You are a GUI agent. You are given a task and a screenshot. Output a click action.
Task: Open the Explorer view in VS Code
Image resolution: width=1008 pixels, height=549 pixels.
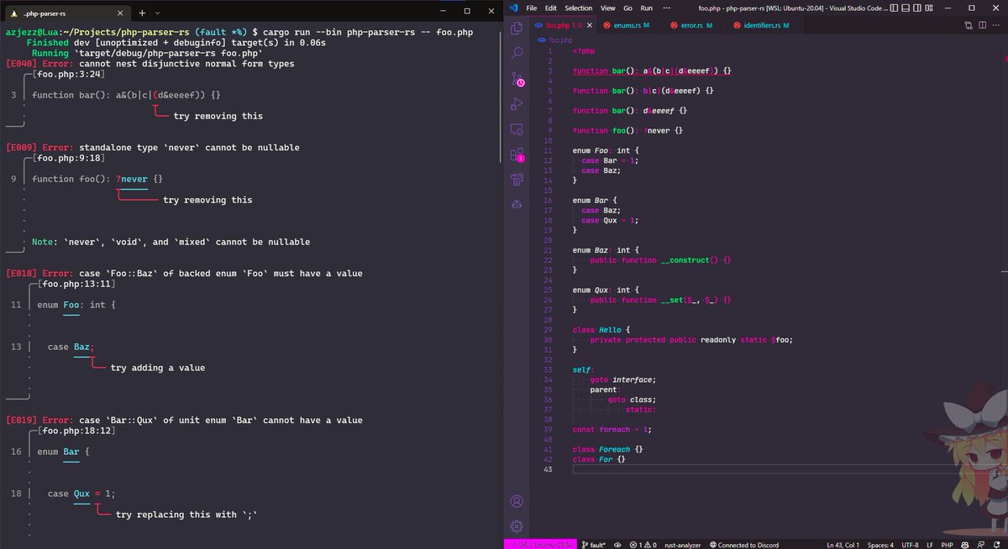pos(517,29)
